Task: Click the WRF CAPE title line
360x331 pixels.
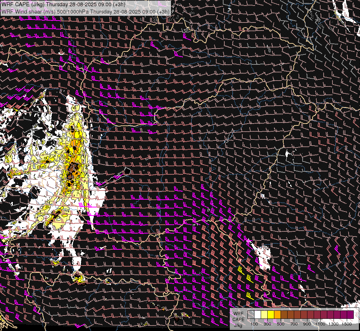Action: 64,4
